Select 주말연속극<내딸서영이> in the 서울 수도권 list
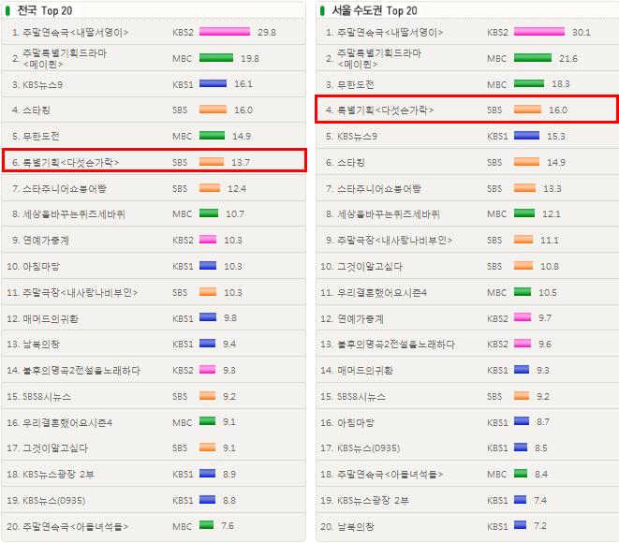Viewport: 619px width, 543px height. (x=390, y=33)
